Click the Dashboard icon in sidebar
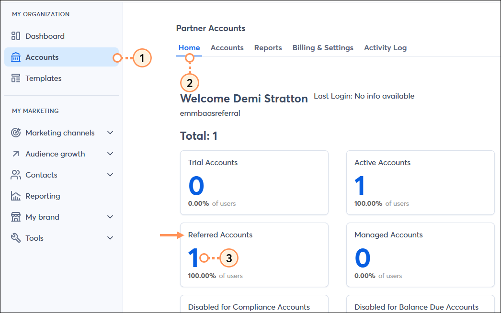501x313 pixels. 16,36
